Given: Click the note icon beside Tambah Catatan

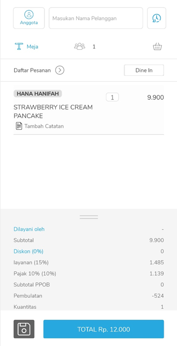Looking at the screenshot, I should 19,126.
